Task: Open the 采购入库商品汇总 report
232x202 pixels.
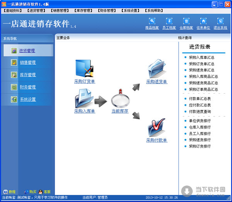Action: pyautogui.click(x=203, y=77)
